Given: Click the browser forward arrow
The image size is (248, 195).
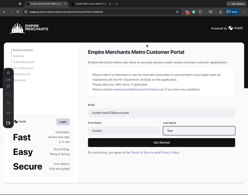Looking at the screenshot, I should click(11, 12).
